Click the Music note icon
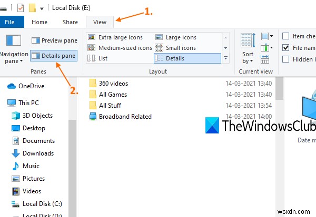This screenshot has height=217, width=316. [16, 166]
